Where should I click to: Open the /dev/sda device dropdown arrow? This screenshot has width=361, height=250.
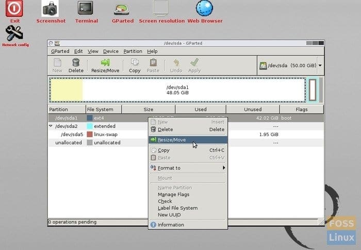tap(320, 65)
